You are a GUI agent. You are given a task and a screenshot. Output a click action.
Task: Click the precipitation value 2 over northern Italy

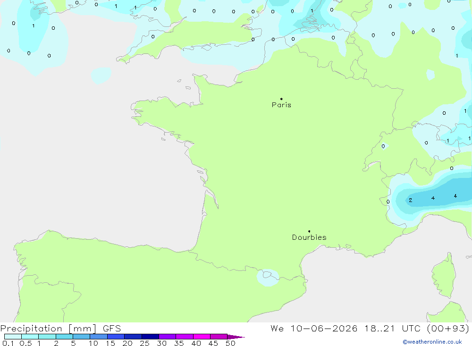coord(410,200)
